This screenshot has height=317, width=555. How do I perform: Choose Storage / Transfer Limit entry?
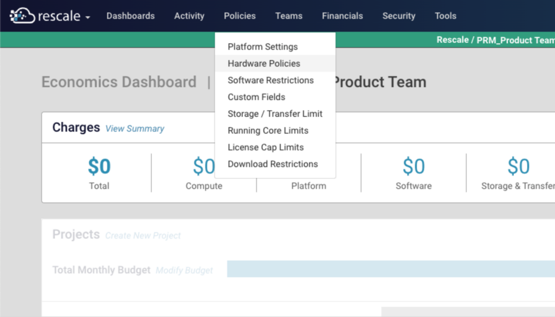275,114
